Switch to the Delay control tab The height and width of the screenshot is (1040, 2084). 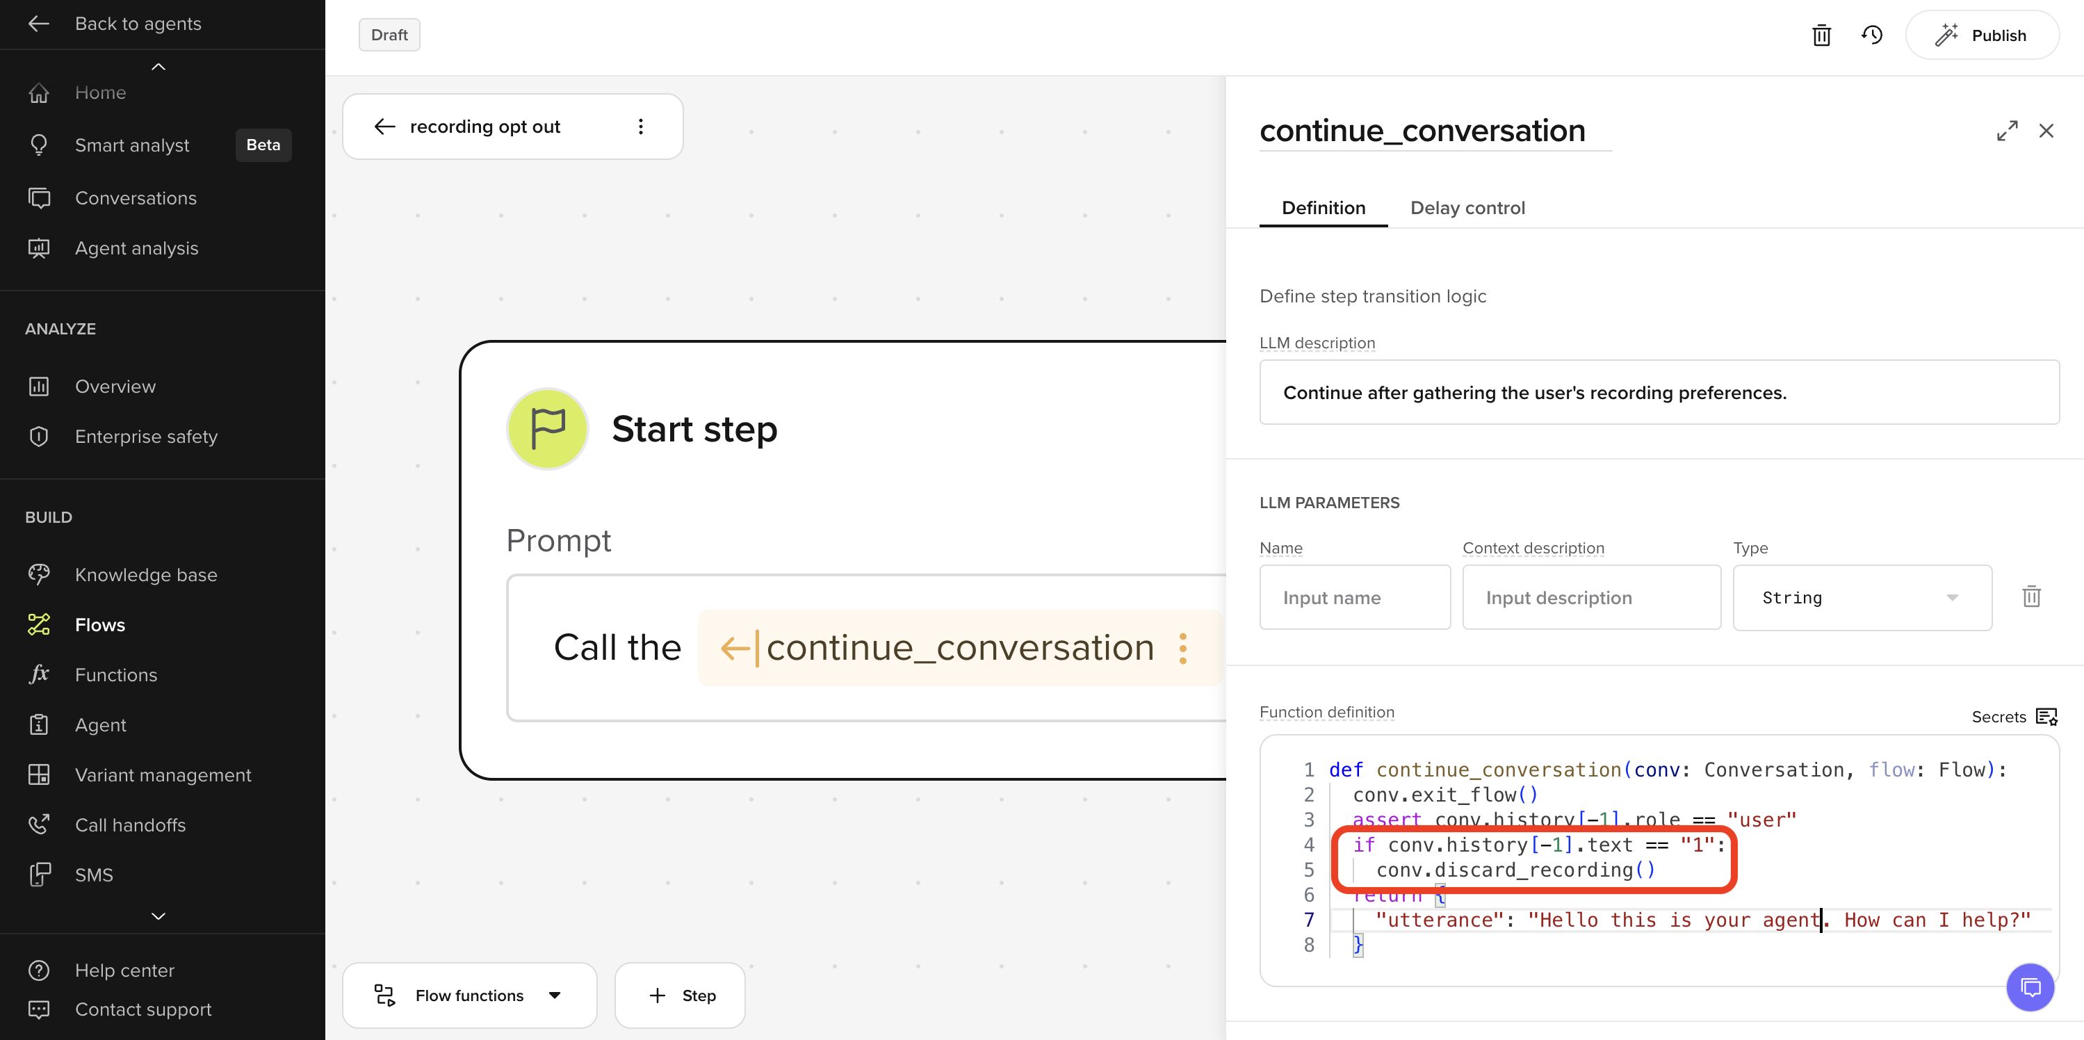point(1467,208)
